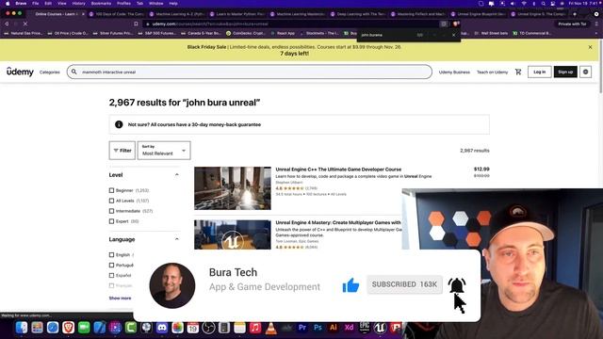Open the Unreal Engine 4 Mastery course thumbnail
603x339 pixels.
coord(233,234)
